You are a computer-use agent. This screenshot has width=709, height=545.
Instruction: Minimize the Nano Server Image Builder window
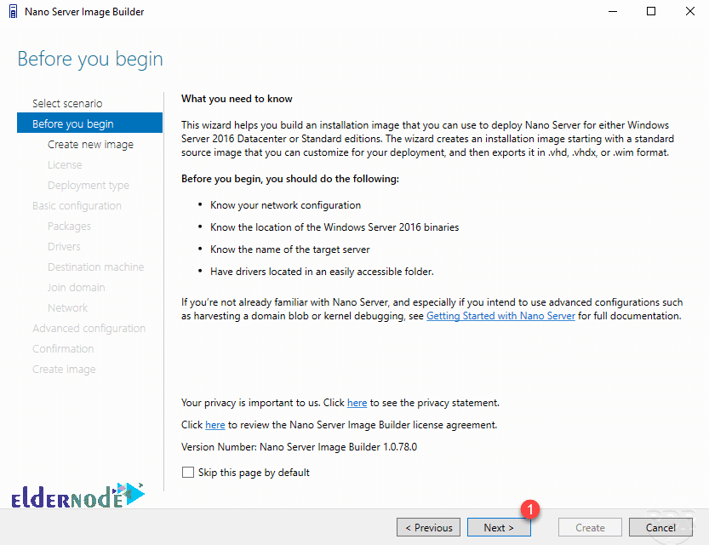613,11
